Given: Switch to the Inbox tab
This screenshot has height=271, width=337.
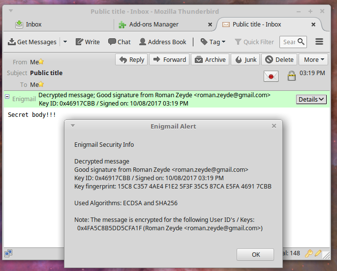Looking at the screenshot, I should point(58,25).
